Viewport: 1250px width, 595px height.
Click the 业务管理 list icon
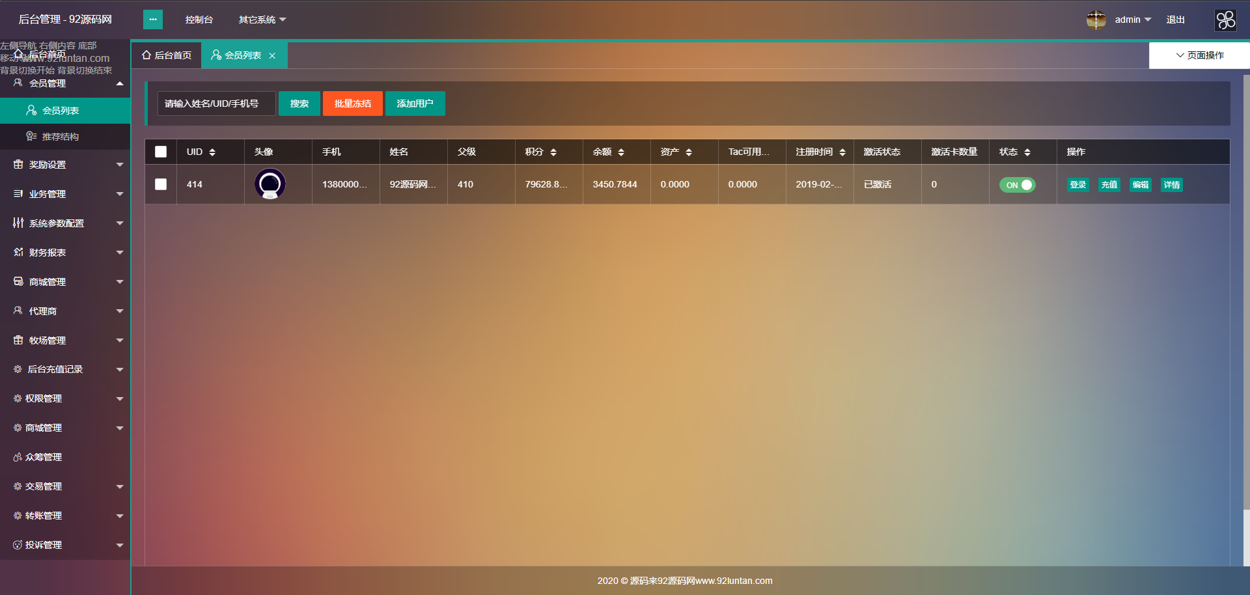click(18, 193)
